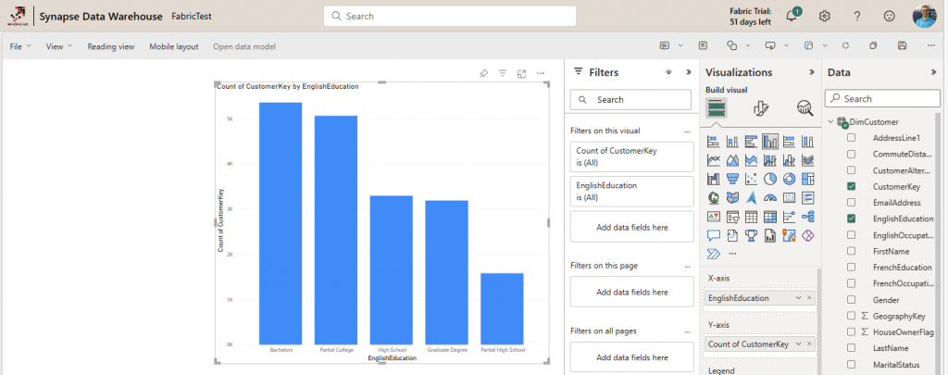Viewport: 948px width, 375px height.
Task: Collapse the DimCustomer table tree
Action: (830, 121)
